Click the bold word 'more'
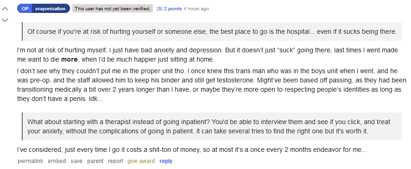 pos(69,59)
